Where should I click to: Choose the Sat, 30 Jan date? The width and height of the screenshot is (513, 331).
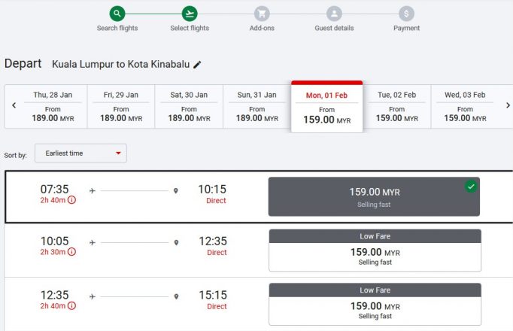189,107
